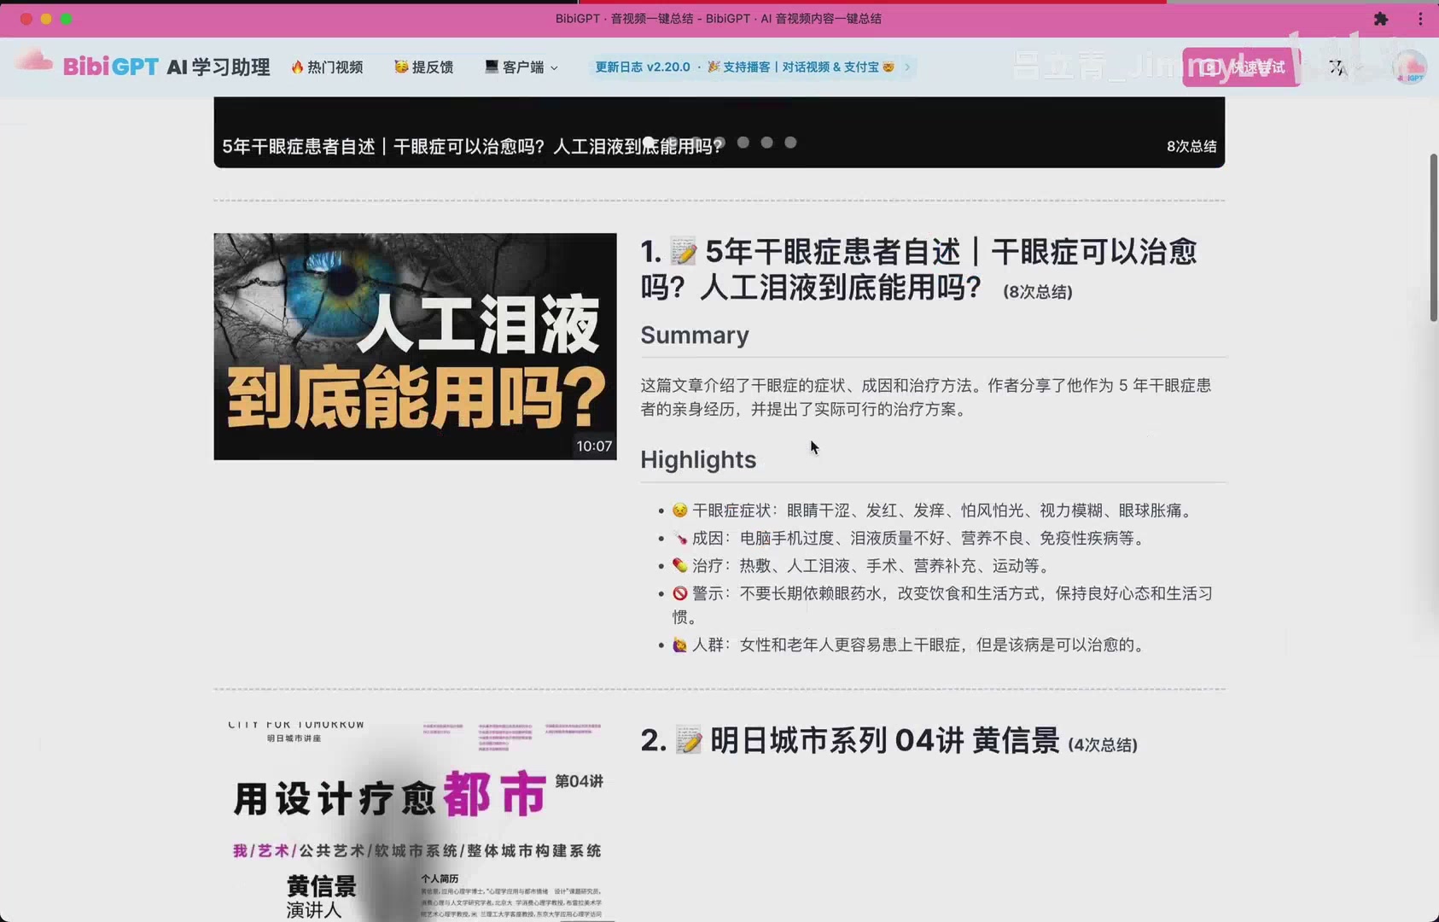Screen dimensions: 1439x922
Task: Click the chevron arrow on changelog banner
Action: [907, 67]
